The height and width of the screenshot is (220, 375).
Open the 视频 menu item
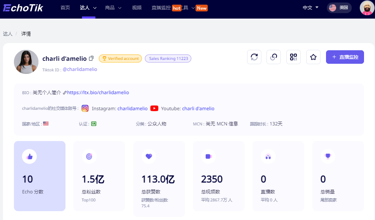tap(137, 8)
